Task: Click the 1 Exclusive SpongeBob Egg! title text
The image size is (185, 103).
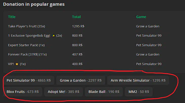Action: click(x=29, y=36)
